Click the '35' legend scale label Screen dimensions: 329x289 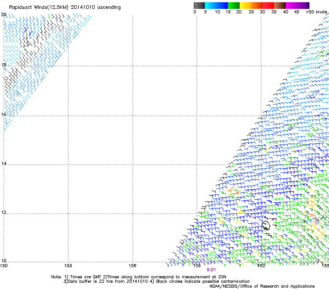274,12
